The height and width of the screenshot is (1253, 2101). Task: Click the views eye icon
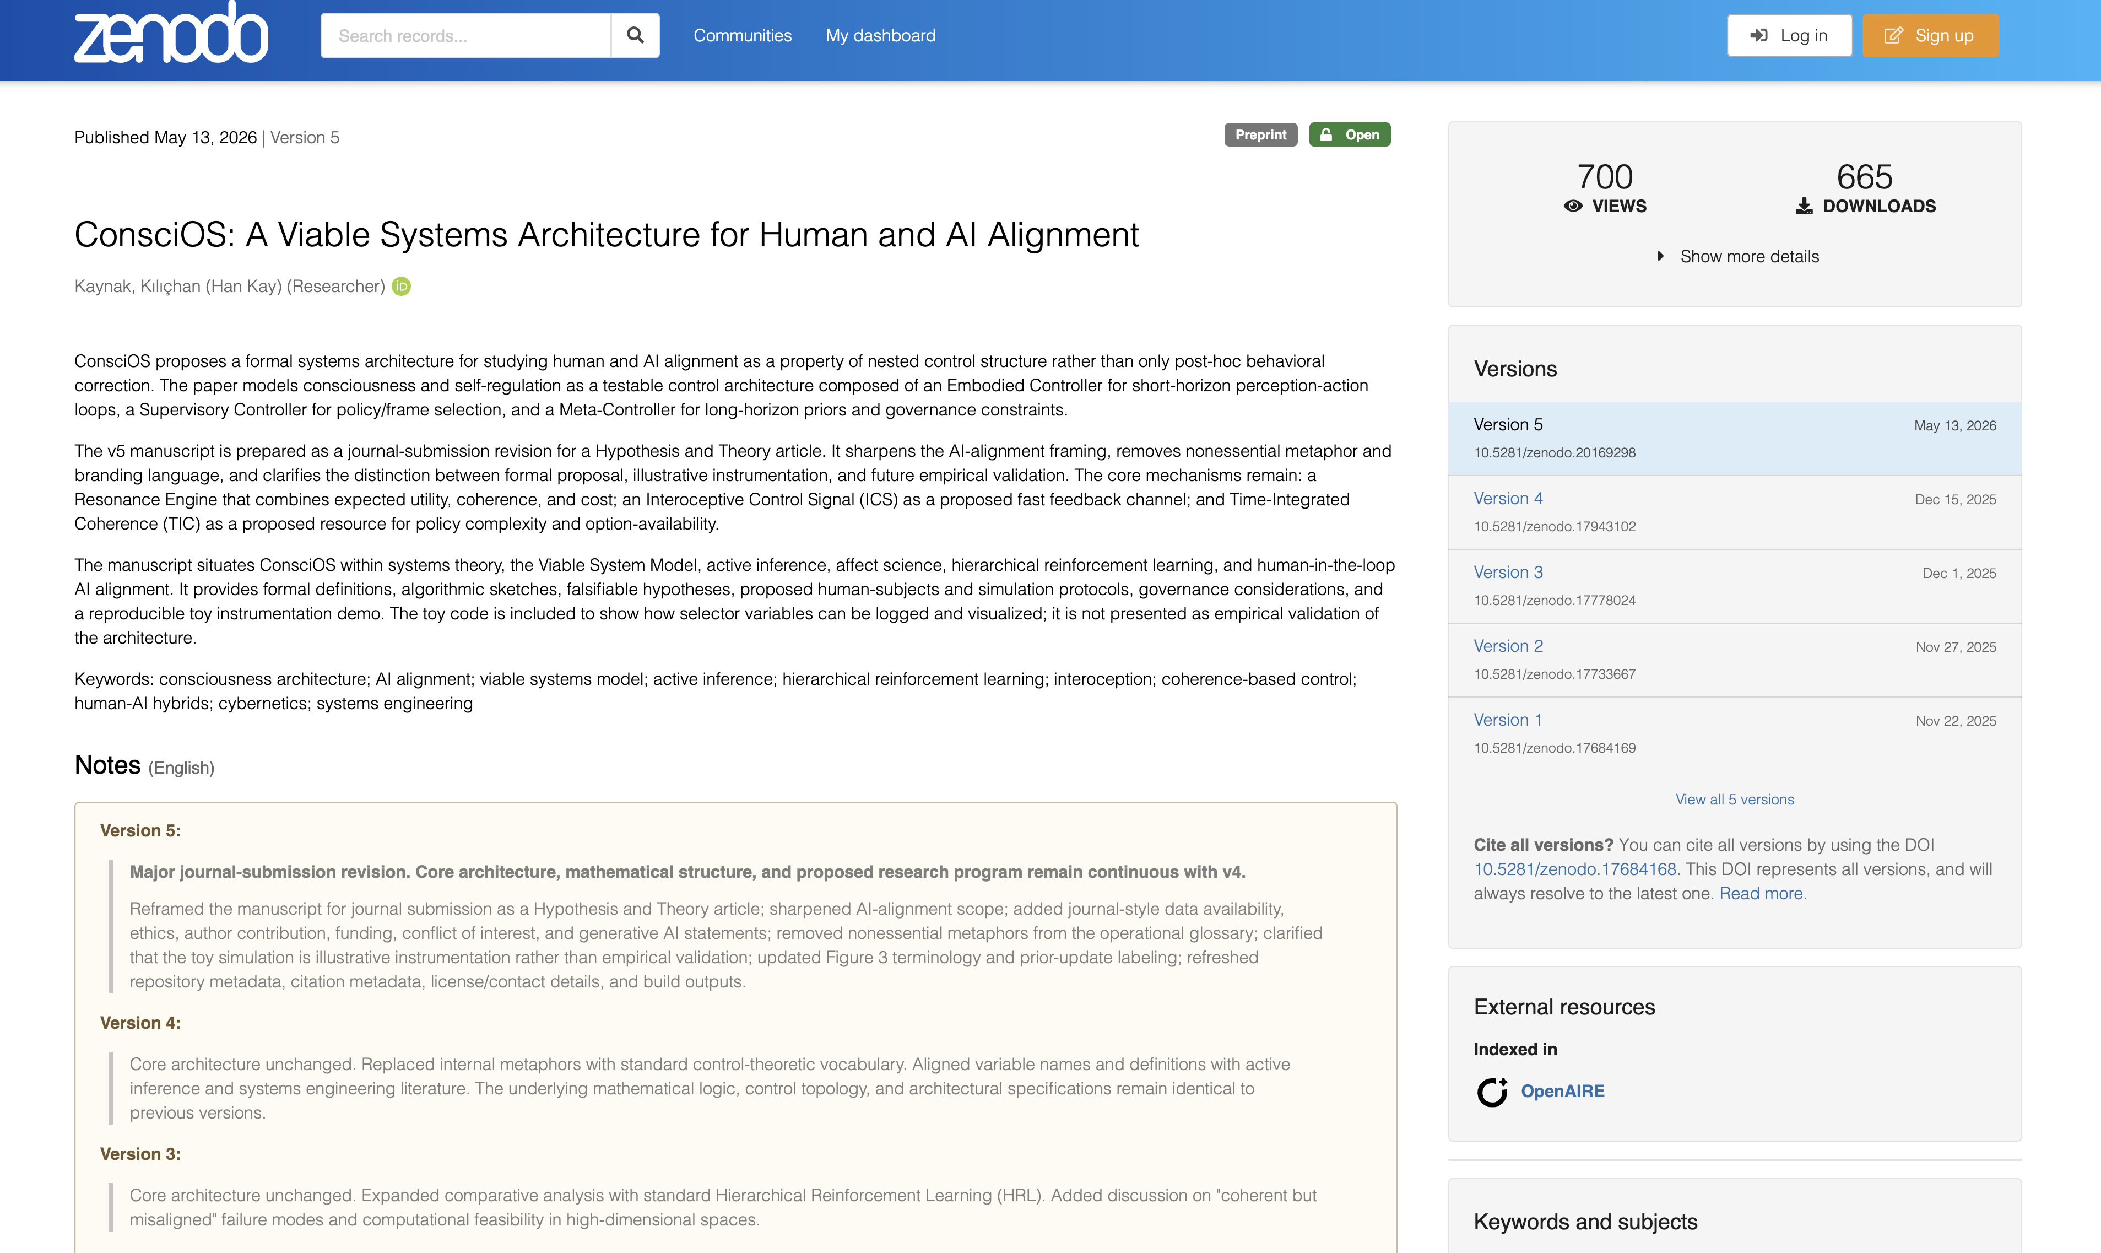[x=1573, y=206]
